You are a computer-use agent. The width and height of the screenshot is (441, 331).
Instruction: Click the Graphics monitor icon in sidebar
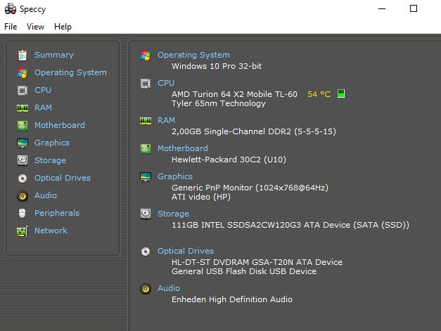tap(22, 143)
